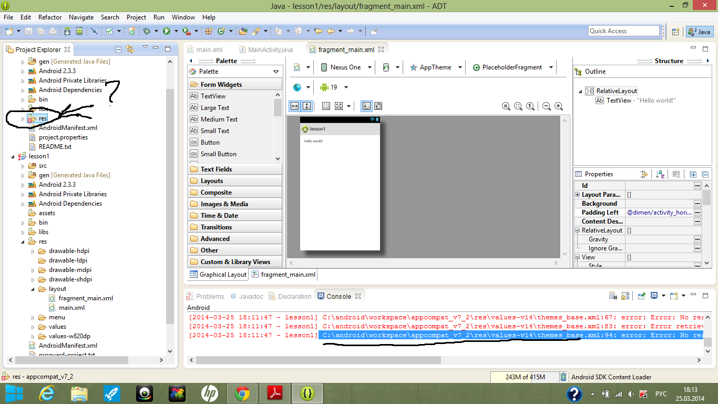Open Palette view options dropdown arrow
718x404 pixels.
point(276,72)
